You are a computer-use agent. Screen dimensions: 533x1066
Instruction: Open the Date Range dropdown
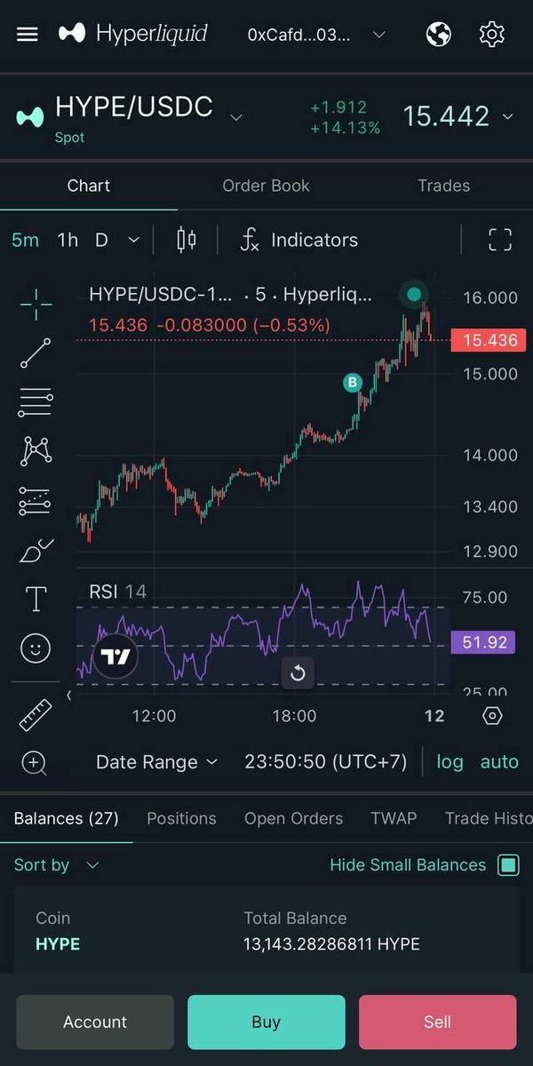(x=156, y=762)
